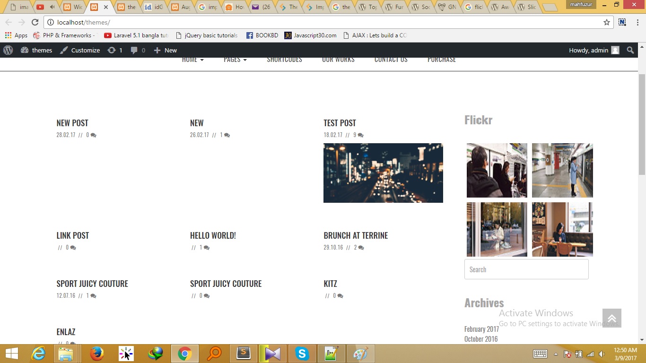Open the Apps bookmarks shortcut
The height and width of the screenshot is (363, 646).
click(16, 35)
